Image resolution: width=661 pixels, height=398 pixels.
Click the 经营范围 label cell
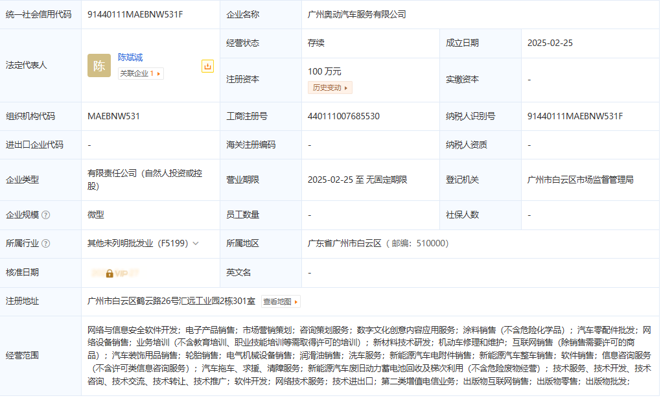[40, 356]
